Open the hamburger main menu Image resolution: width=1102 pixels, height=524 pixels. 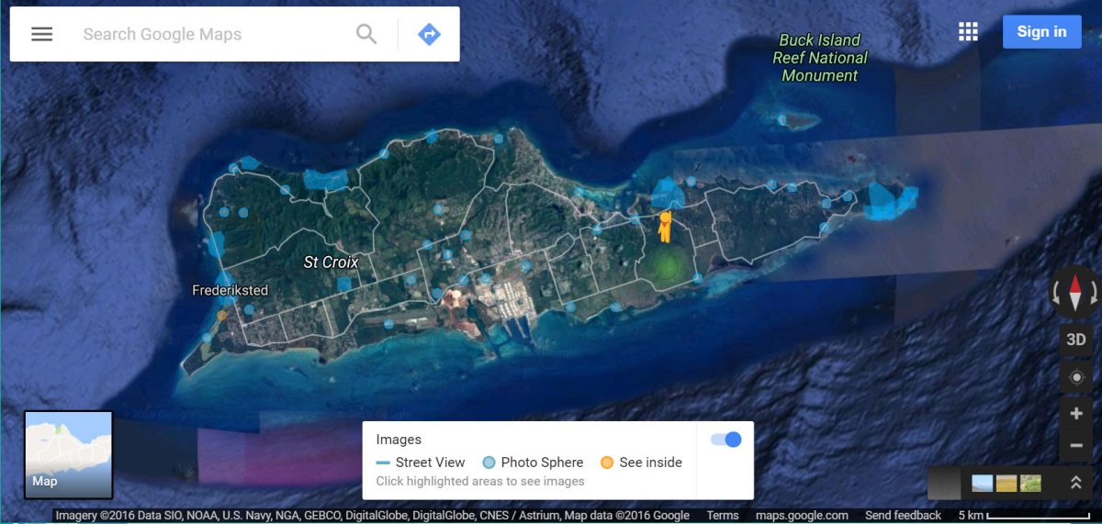point(42,34)
